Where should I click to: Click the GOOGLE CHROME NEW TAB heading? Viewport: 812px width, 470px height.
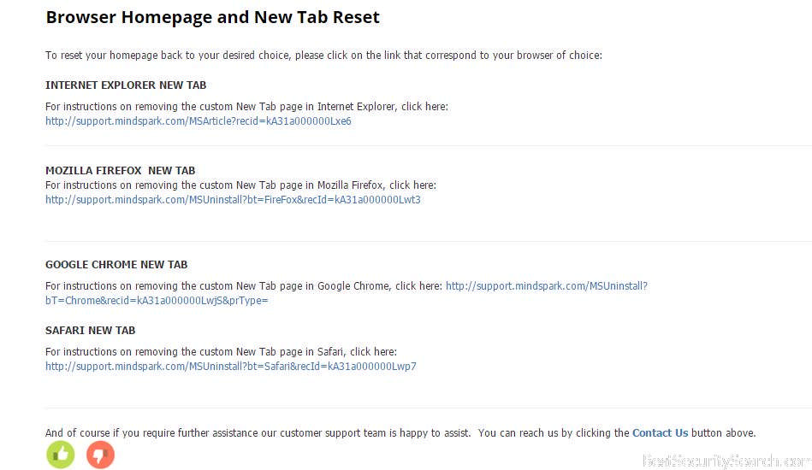[x=116, y=265]
